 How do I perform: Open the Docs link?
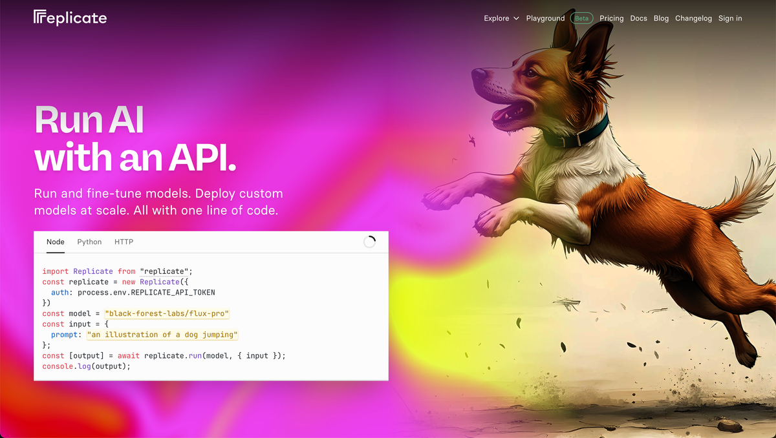click(638, 18)
